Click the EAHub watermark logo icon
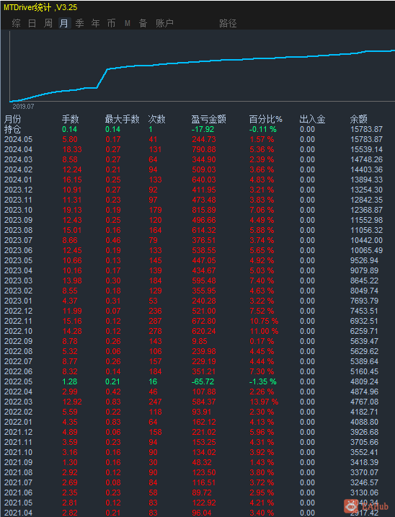 351,506
